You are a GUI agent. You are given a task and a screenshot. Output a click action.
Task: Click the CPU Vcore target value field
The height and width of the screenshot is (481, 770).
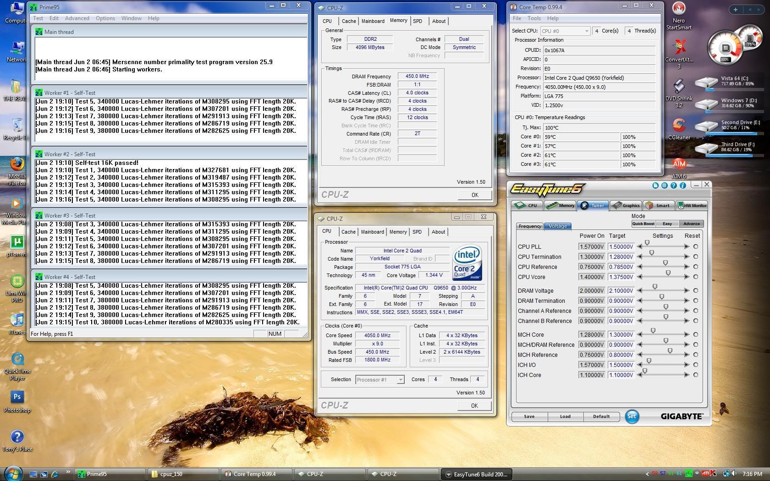click(x=621, y=277)
